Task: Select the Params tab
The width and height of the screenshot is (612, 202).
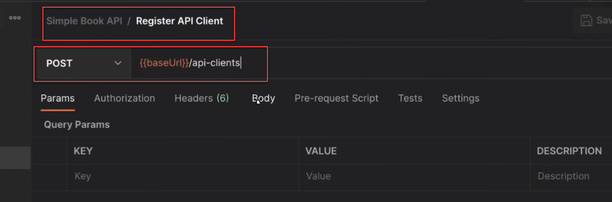Action: 57,98
